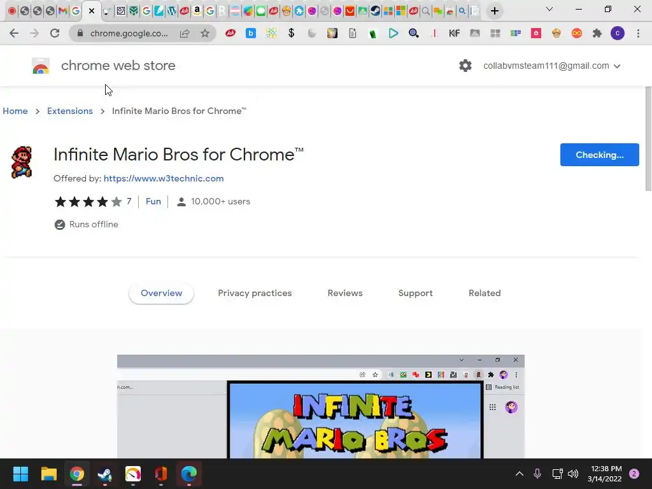
Task: Share this page from the address bar
Action: [185, 33]
